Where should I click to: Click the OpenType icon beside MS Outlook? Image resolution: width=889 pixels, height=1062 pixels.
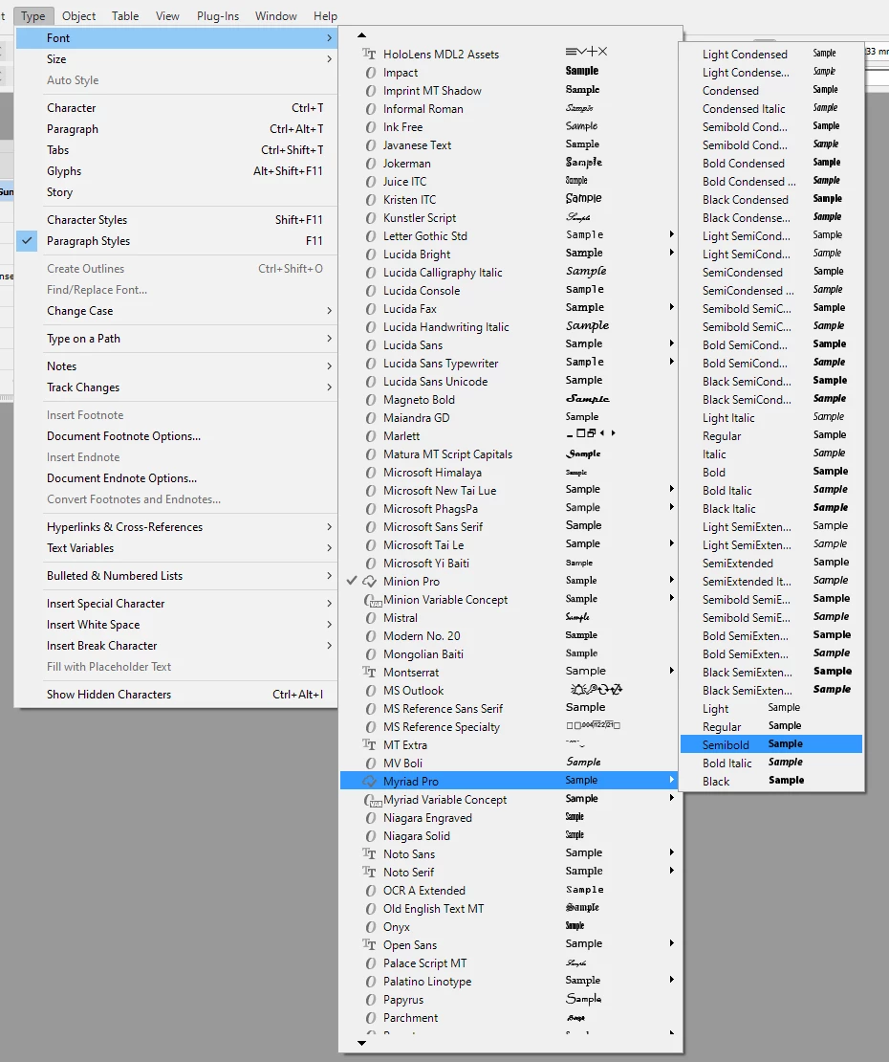pyautogui.click(x=370, y=690)
